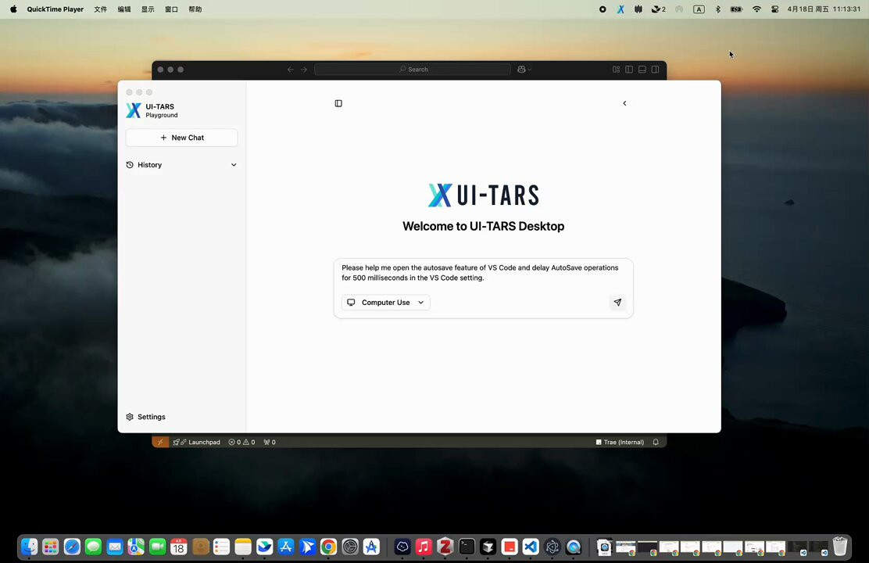Toggle the sidebar panel icon
Image resolution: width=869 pixels, height=563 pixels.
pyautogui.click(x=338, y=103)
